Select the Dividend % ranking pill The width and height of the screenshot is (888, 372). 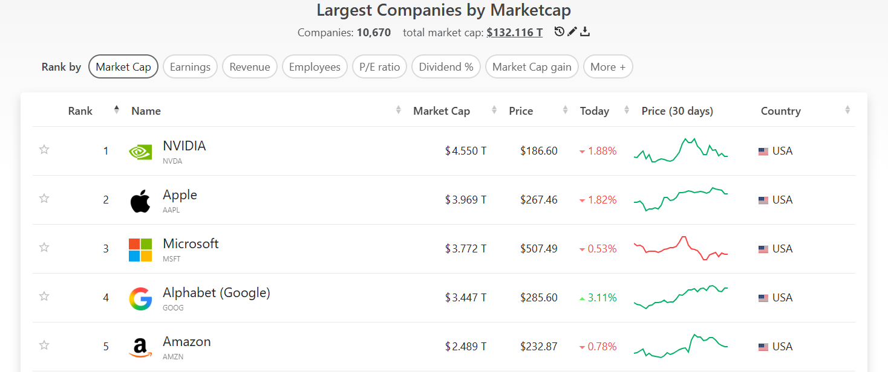[446, 67]
